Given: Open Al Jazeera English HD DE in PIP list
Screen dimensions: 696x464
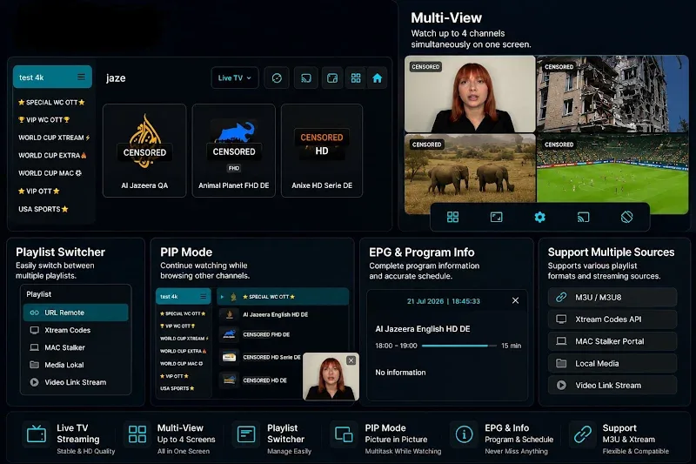Looking at the screenshot, I should [283, 314].
